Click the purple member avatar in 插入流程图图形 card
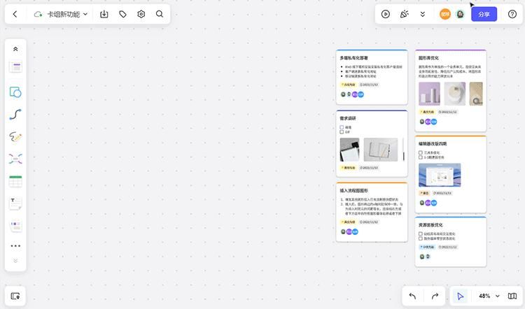 pyautogui.click(x=349, y=232)
